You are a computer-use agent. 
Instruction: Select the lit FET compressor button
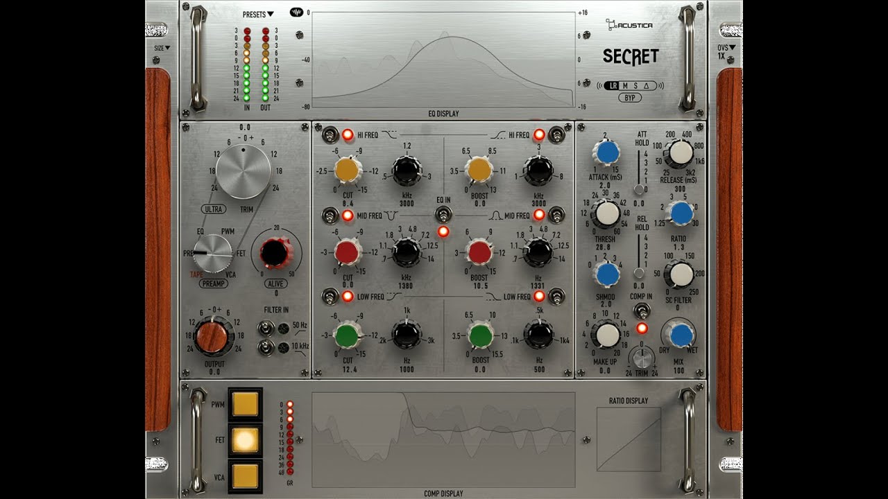pos(246,439)
